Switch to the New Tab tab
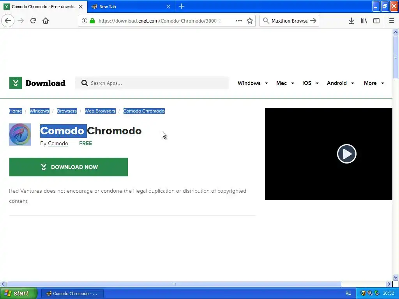 coord(131,7)
